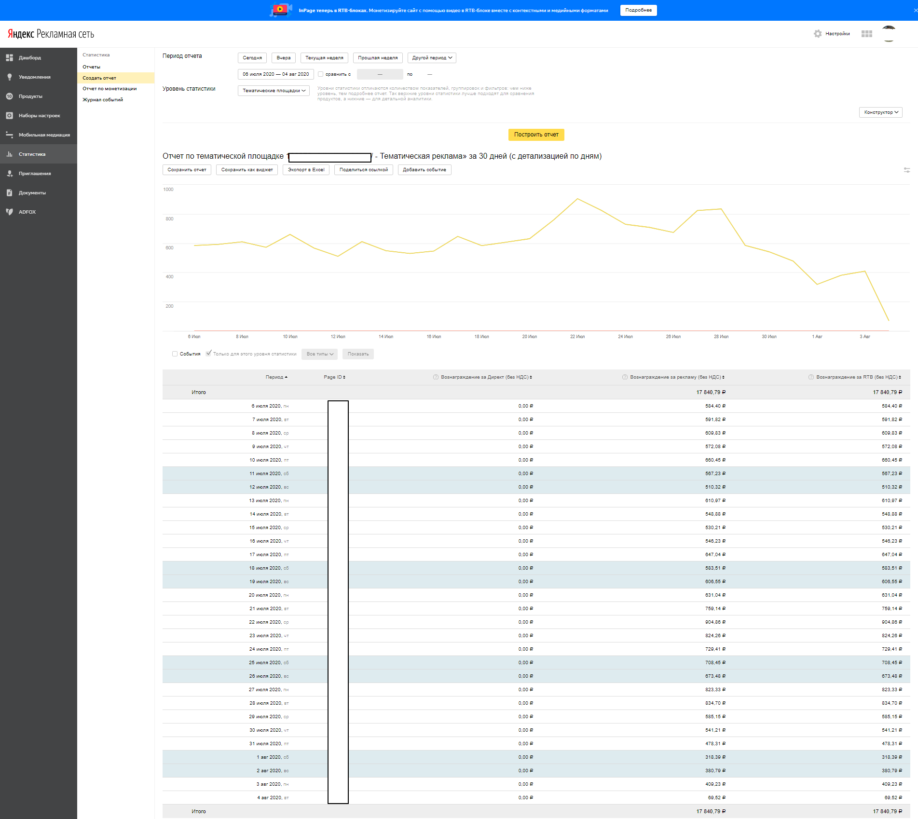
Task: Click the Dashboard icon in the sidebar
Action: [9, 58]
